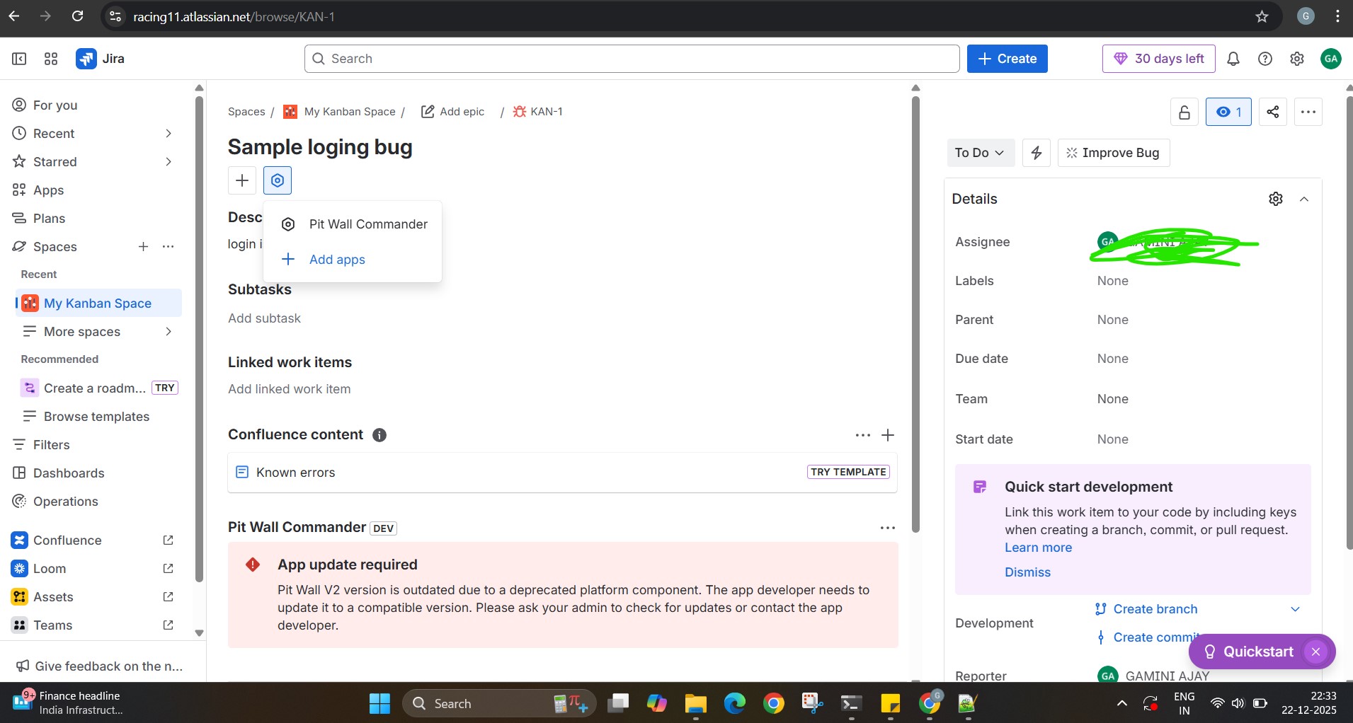Open Pit Wall Commander panel ellipsis menu
Screen dimensions: 1353x723
coord(888,528)
